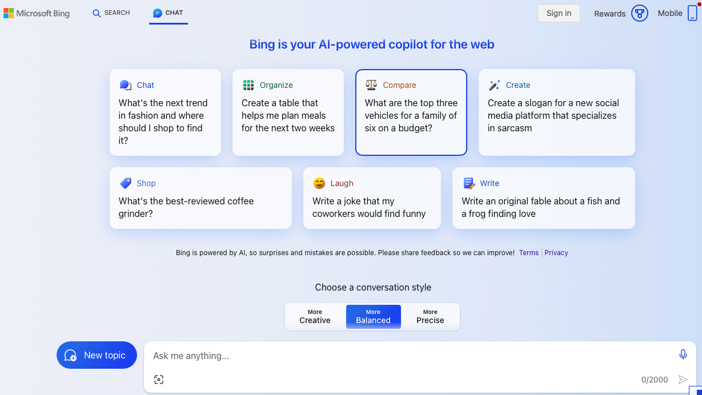The width and height of the screenshot is (702, 395).
Task: Open the Rewards text link
Action: coord(610,14)
